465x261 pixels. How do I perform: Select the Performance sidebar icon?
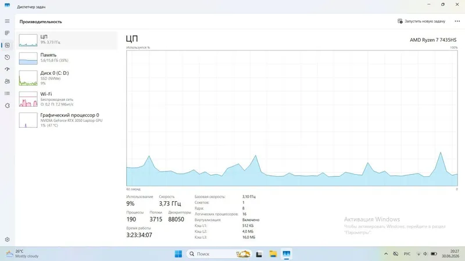click(7, 45)
